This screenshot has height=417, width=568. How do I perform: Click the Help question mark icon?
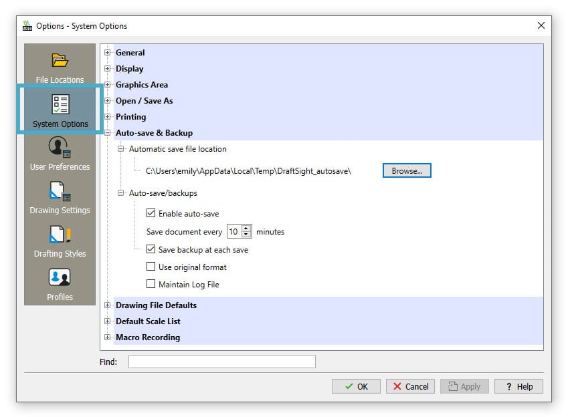510,386
